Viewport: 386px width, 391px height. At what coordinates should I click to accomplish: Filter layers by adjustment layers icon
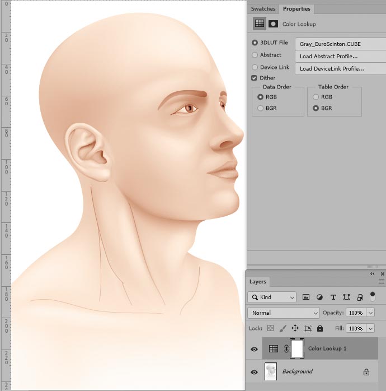pyautogui.click(x=320, y=297)
